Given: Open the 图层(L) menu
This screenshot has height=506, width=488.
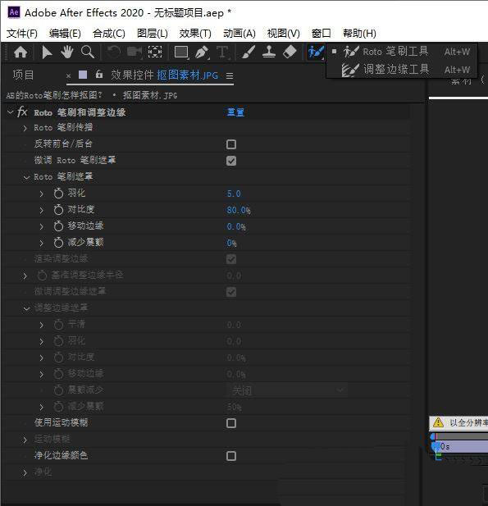Looking at the screenshot, I should (x=153, y=34).
